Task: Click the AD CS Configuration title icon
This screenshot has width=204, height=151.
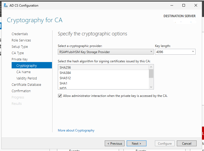Action: (6, 6)
